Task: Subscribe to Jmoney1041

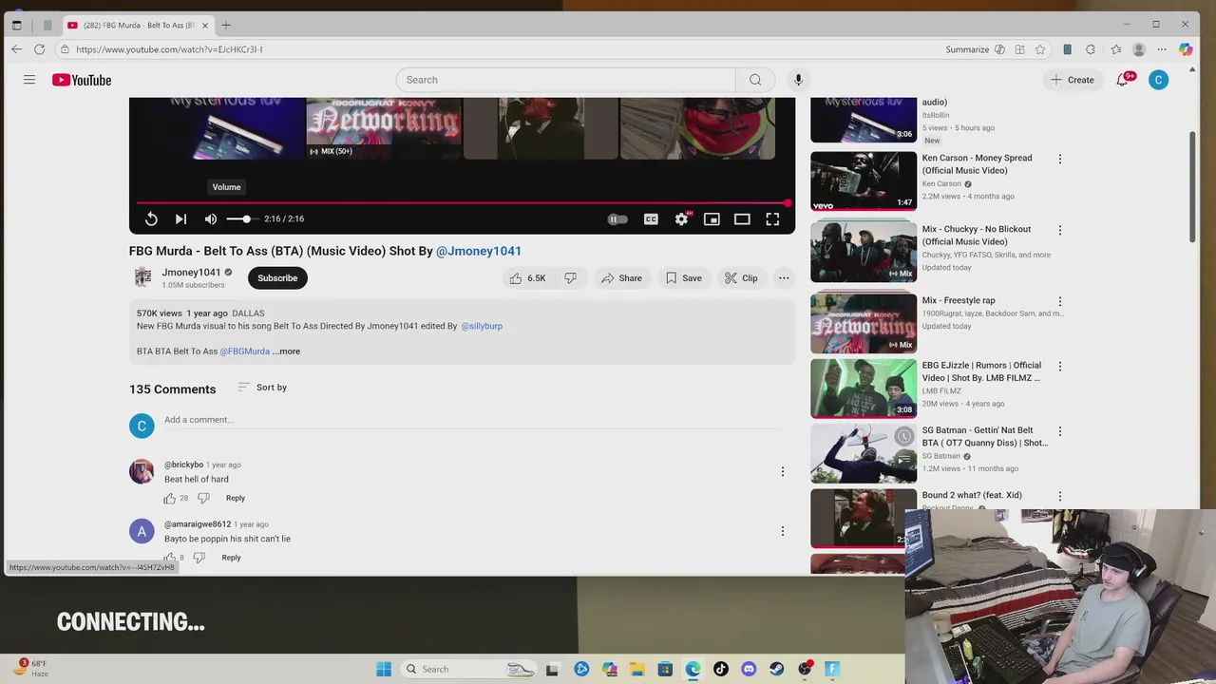Action: [x=277, y=278]
